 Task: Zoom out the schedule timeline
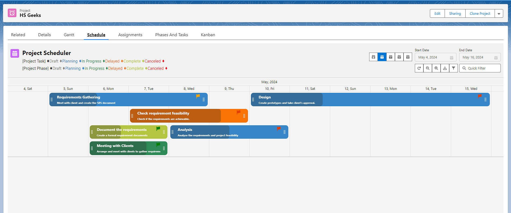point(428,68)
